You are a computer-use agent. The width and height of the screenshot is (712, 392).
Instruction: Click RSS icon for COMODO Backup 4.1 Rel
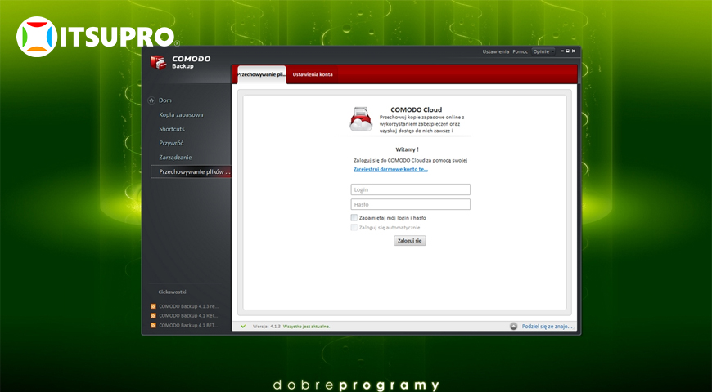click(x=154, y=316)
